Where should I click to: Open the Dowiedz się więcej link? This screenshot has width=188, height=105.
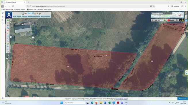(122, 99)
